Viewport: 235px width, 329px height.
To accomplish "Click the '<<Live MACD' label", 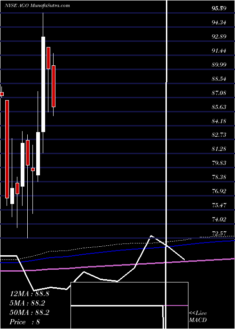I will pyautogui.click(x=198, y=317).
